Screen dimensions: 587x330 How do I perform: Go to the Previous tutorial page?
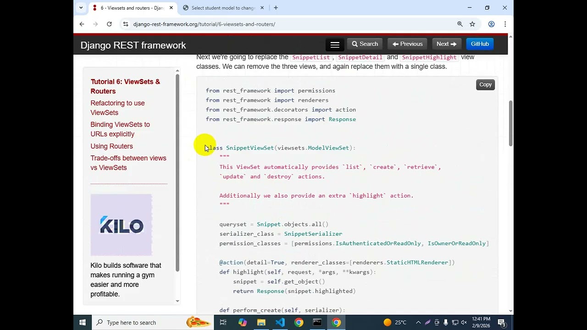(408, 44)
